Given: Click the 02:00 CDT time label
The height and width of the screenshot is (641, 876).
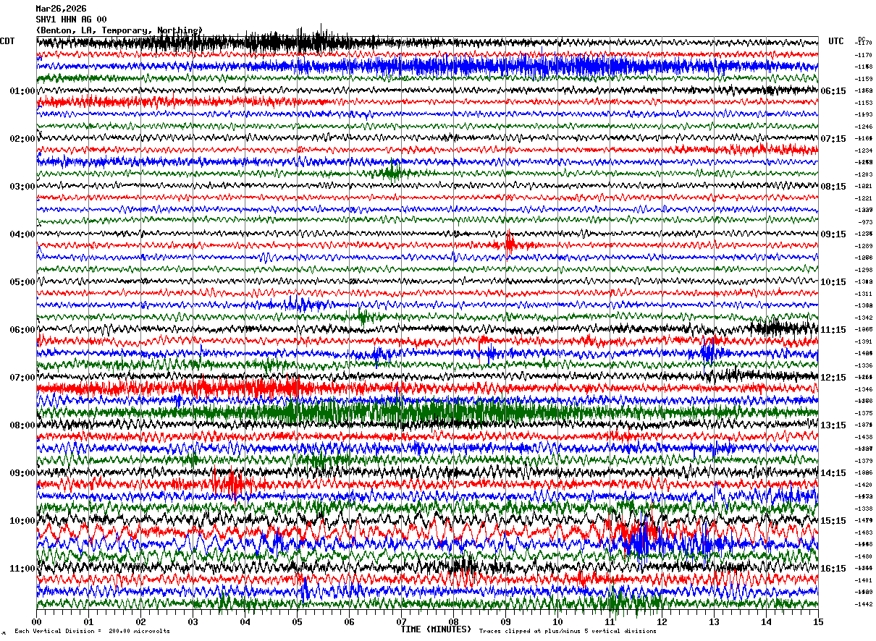Looking at the screenshot, I should (x=22, y=139).
